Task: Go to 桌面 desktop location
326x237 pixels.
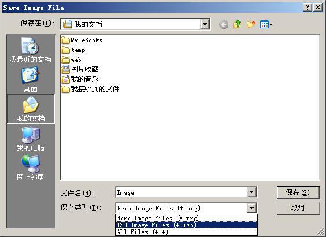Action: tap(31, 80)
